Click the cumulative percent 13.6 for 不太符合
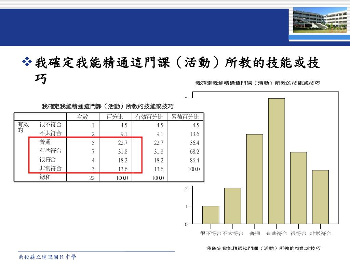The width and height of the screenshot is (350, 263). click(194, 134)
